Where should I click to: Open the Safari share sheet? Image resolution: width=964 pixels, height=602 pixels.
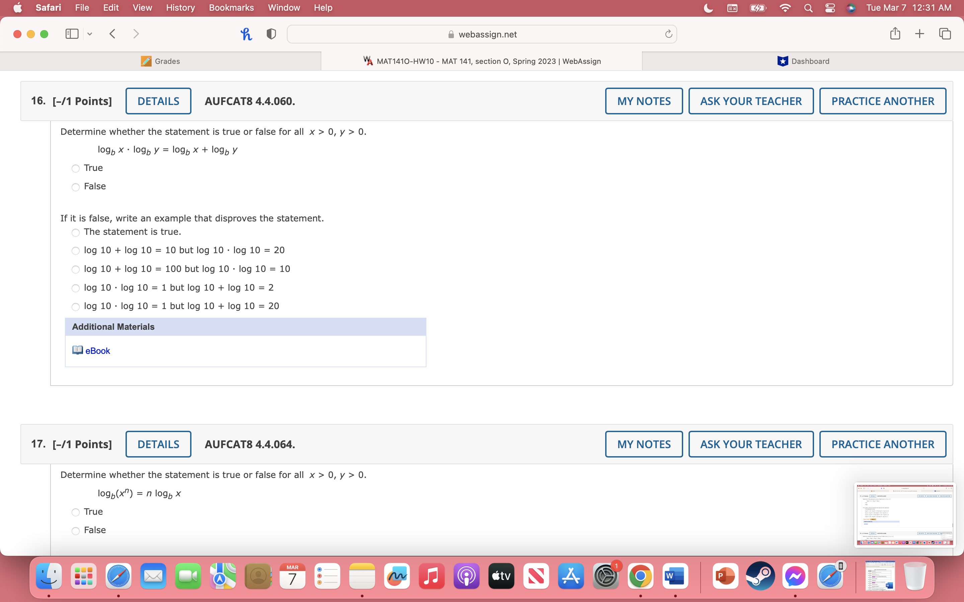(895, 33)
